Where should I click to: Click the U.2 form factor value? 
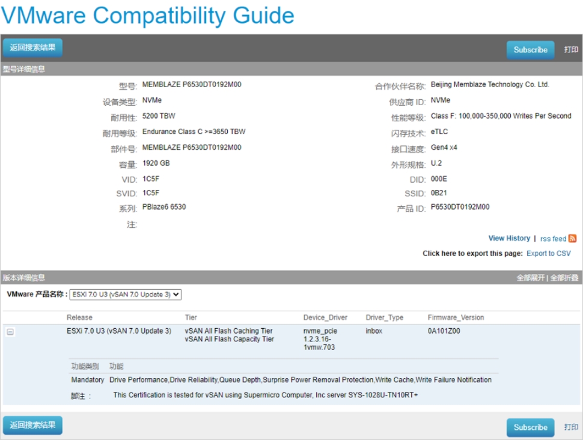tap(436, 163)
